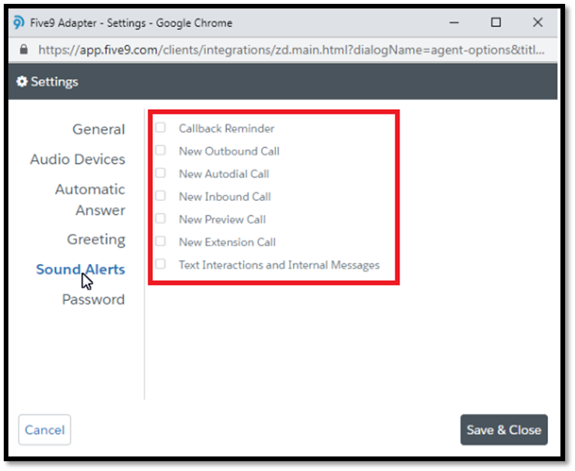This screenshot has width=575, height=471.
Task: Select the Sound Alerts section
Action: click(x=81, y=269)
